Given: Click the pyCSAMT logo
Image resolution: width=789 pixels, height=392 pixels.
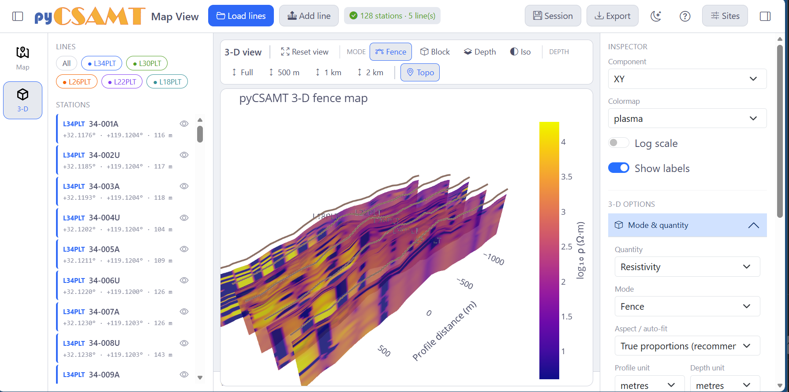Looking at the screenshot, I should [90, 16].
